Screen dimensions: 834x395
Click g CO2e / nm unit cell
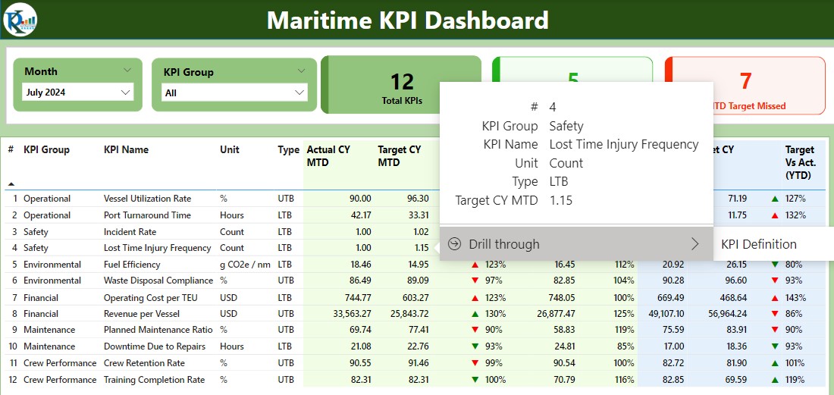[x=245, y=265]
